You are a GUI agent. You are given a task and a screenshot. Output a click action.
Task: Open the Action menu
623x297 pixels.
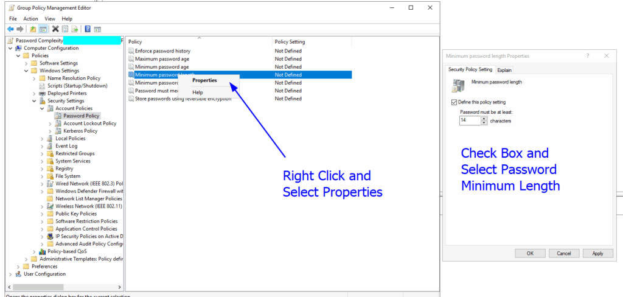point(30,19)
